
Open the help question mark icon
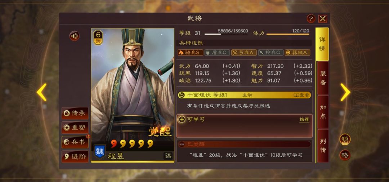[x=311, y=19]
